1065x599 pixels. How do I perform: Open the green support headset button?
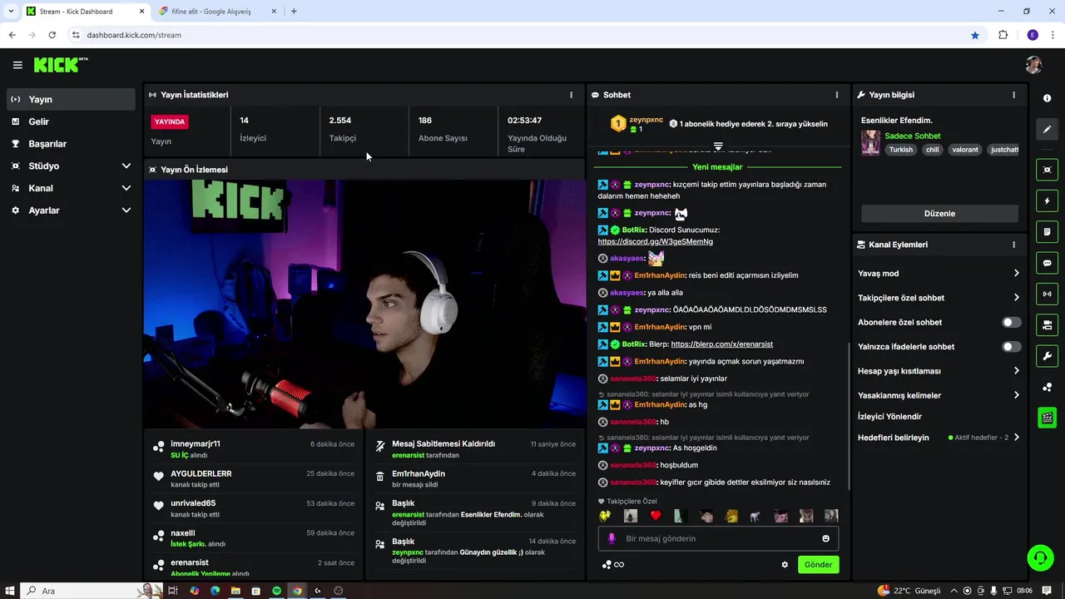pos(1040,557)
